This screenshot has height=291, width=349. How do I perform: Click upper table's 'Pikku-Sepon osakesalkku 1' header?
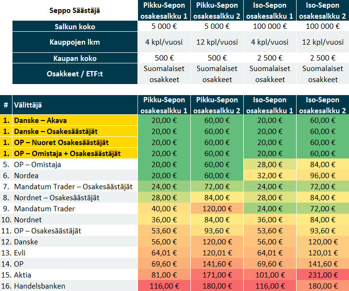pyautogui.click(x=164, y=11)
